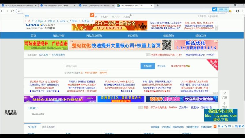Open the 首页 navigation item

point(33,36)
